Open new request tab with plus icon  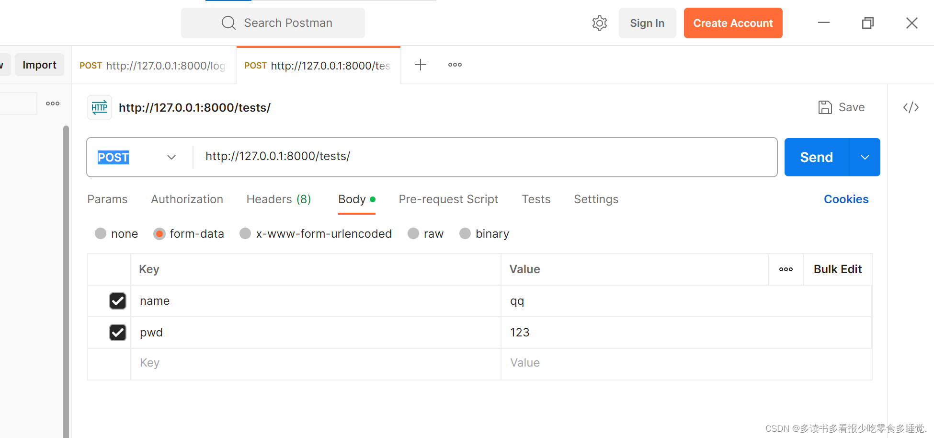click(x=420, y=65)
